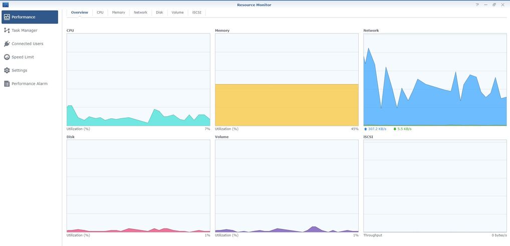The height and width of the screenshot is (246, 510).
Task: Click the Settings gear icon
Action: 7,70
